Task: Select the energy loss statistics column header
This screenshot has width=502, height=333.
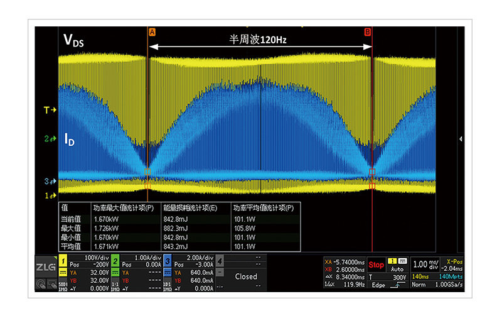Action: click(x=190, y=208)
